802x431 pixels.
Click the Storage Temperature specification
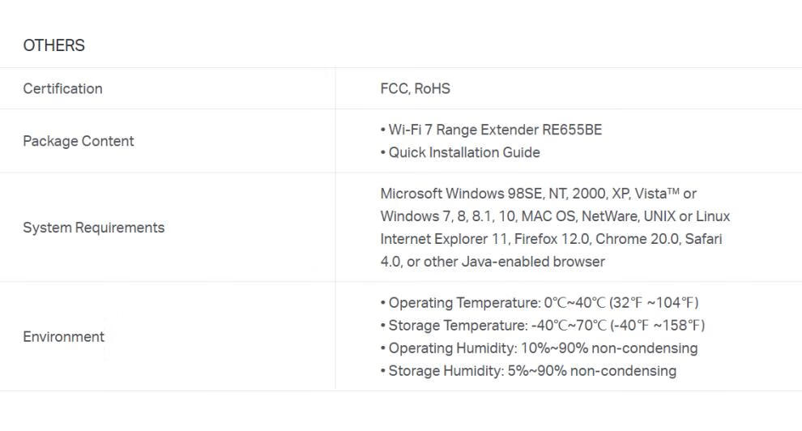[x=546, y=325]
